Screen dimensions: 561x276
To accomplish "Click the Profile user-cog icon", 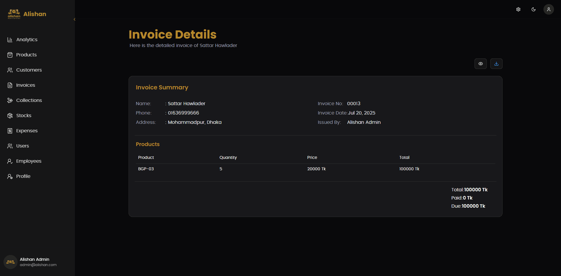I will (x=10, y=176).
